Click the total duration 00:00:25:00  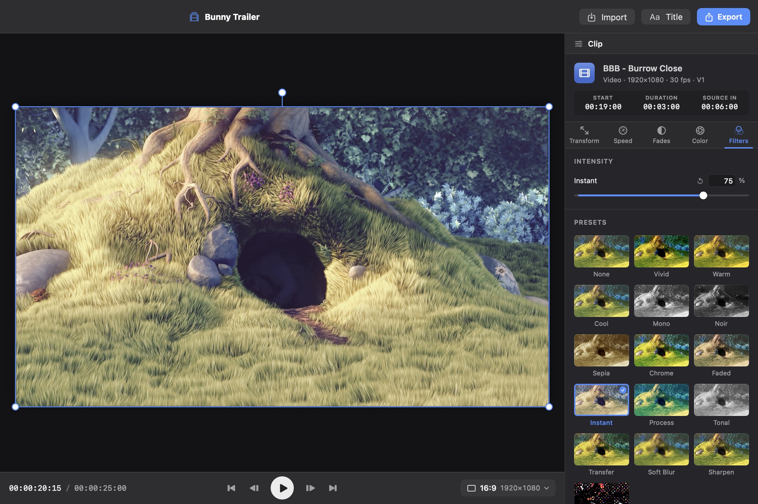(100, 488)
